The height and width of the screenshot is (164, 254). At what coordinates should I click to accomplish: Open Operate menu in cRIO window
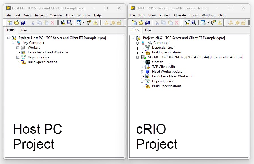[180, 15]
